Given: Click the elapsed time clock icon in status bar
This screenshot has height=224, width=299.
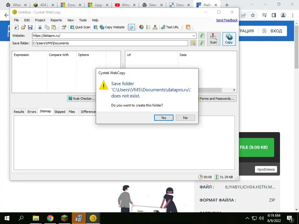Looking at the screenshot, I should tap(200, 177).
